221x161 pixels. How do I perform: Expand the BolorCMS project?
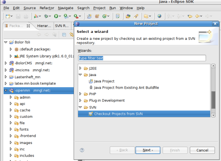tap(6, 63)
